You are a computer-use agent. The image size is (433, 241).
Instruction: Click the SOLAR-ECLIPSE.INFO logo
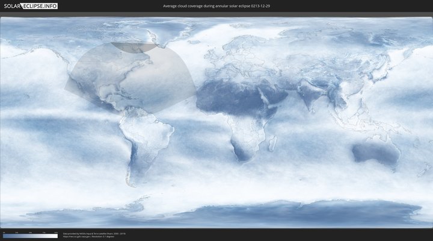pos(31,6)
